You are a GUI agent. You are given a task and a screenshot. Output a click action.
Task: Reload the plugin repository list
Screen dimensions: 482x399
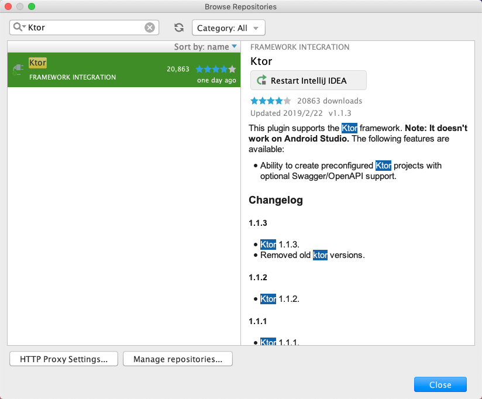tap(179, 27)
